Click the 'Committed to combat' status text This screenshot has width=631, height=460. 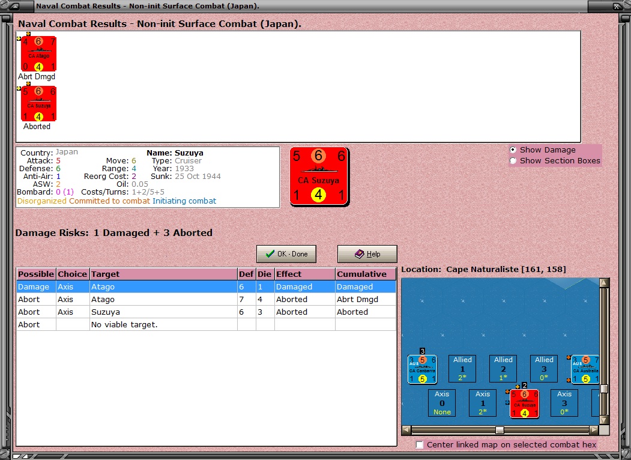[109, 201]
